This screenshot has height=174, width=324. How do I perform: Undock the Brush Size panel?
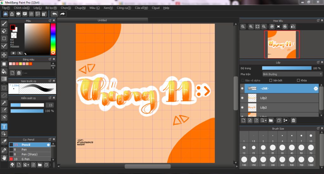[318, 128]
